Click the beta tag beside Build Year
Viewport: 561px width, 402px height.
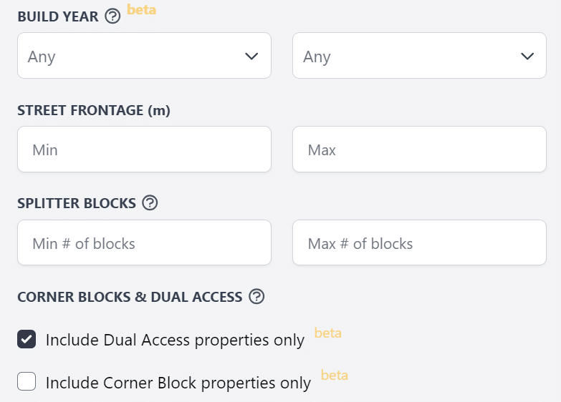coord(142,9)
